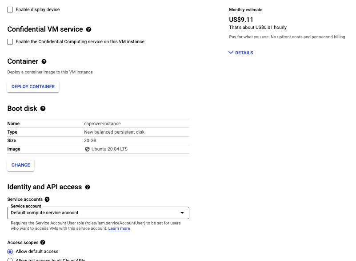This screenshot has width=356, height=261.
Task: Click CHANGE to modify the boot disk
Action: [x=20, y=165]
